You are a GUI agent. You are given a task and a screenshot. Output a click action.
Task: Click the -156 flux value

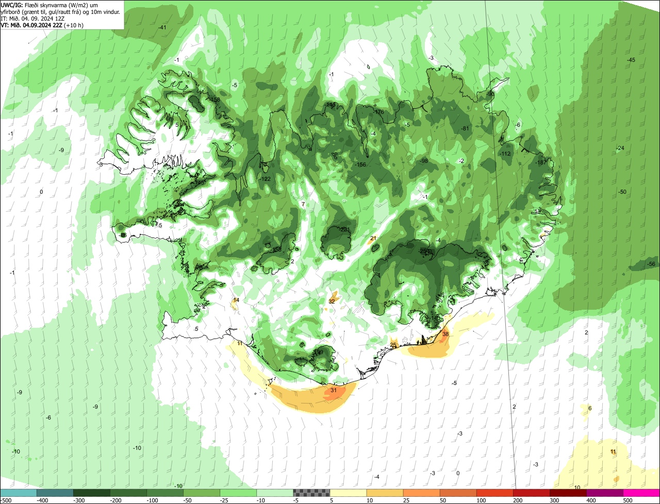click(361, 164)
